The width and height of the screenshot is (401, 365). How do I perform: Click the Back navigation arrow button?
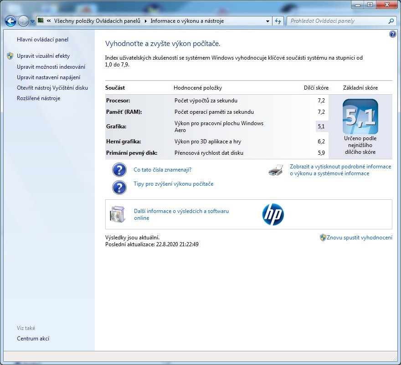(x=10, y=21)
